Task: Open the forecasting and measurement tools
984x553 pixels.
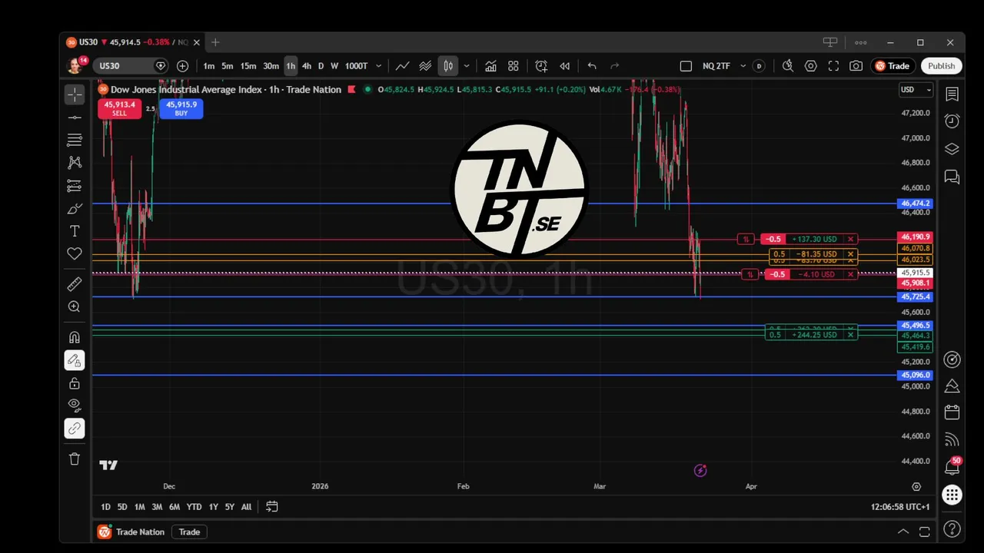Action: pyautogui.click(x=75, y=186)
